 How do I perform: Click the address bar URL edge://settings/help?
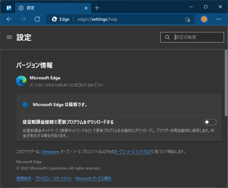click(97, 19)
